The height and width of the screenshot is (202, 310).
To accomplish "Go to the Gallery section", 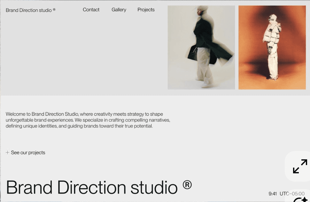I will tap(119, 10).
